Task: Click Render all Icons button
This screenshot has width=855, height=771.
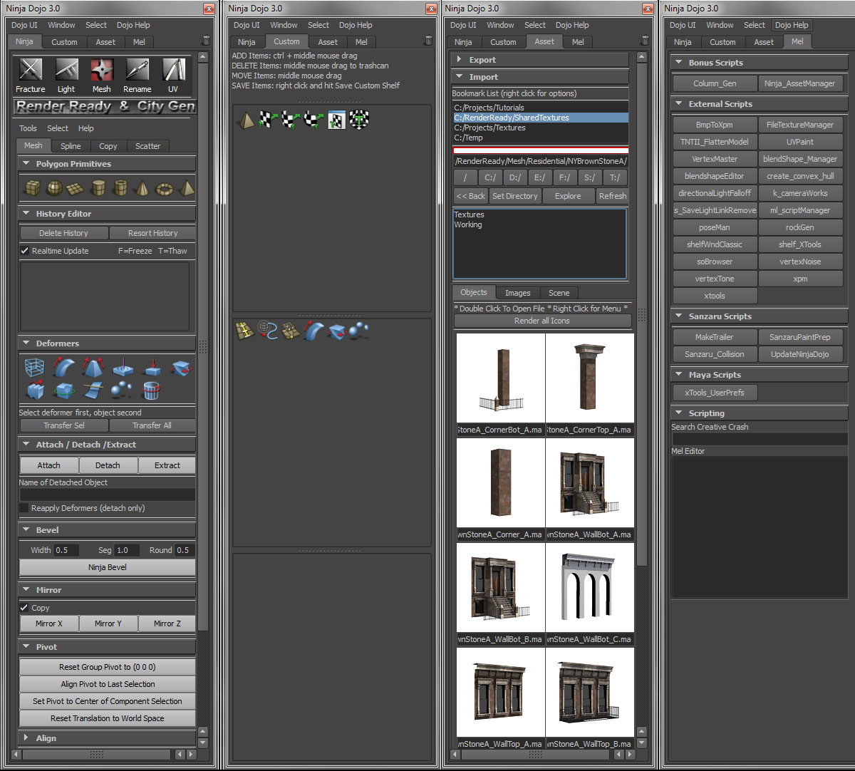Action: (542, 321)
